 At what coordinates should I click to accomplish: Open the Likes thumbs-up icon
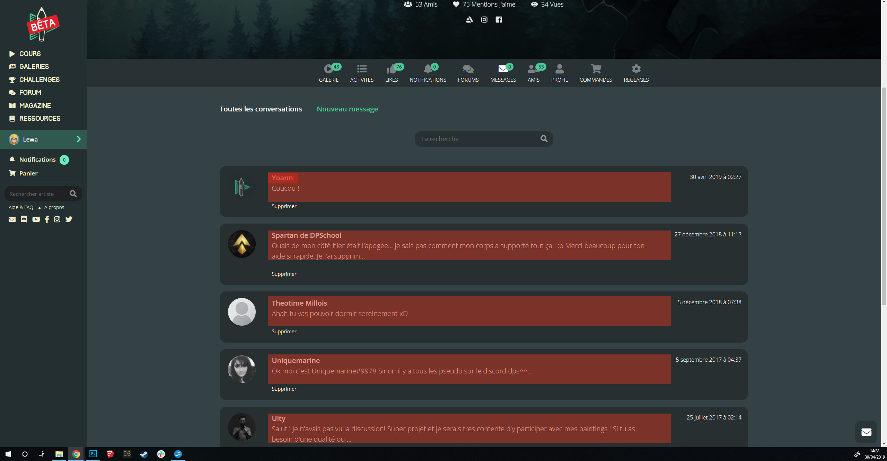click(x=391, y=69)
